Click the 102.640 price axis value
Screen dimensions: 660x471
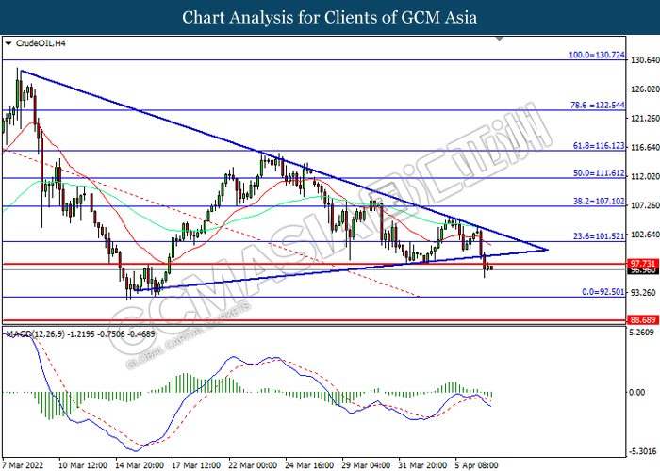(x=644, y=235)
